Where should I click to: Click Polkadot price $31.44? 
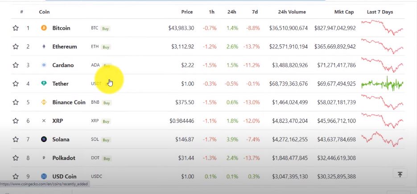[x=186, y=158]
